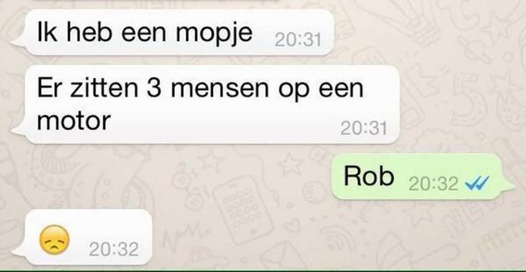Tap the 20:31 timestamp beside "mopje"

298,40
